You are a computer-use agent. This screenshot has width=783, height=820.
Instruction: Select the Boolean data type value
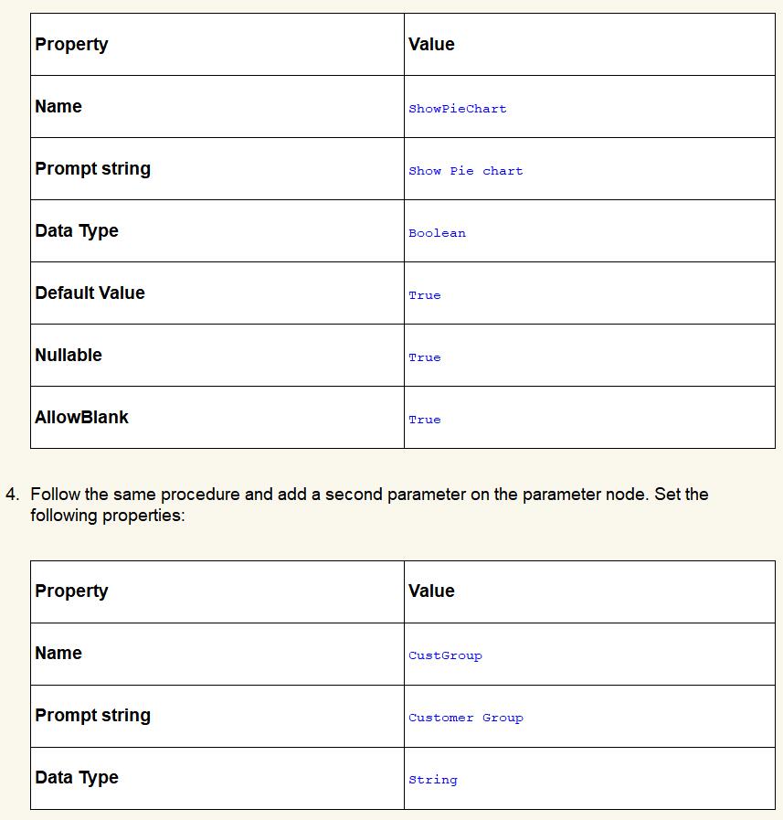coord(437,233)
